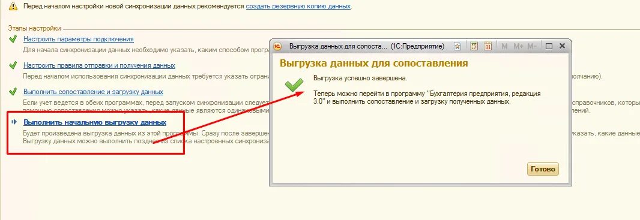Click green checkmark beside connection parameters step
This screenshot has height=220, width=640.
pyautogui.click(x=13, y=39)
